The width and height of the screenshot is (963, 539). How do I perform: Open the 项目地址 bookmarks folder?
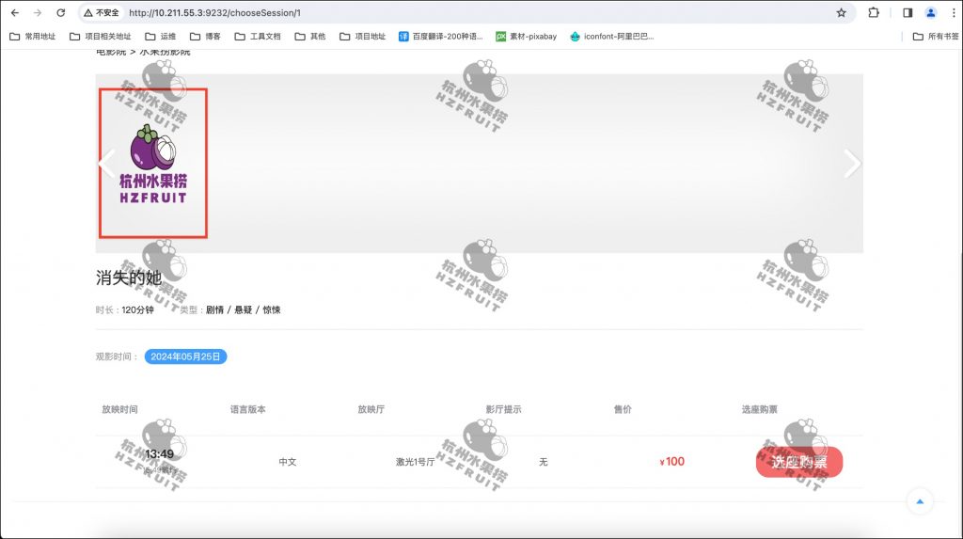(362, 37)
